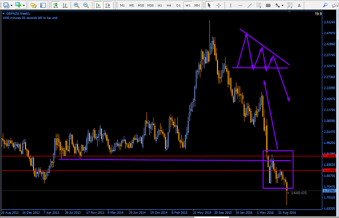Switch to bar chart type

(65, 5)
